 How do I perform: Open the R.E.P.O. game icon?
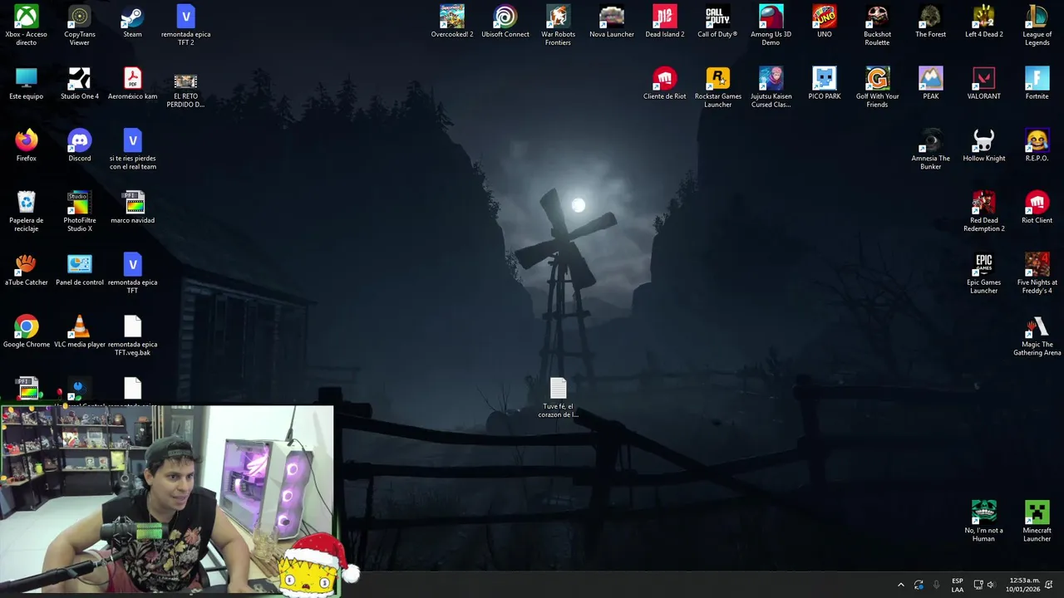point(1037,140)
